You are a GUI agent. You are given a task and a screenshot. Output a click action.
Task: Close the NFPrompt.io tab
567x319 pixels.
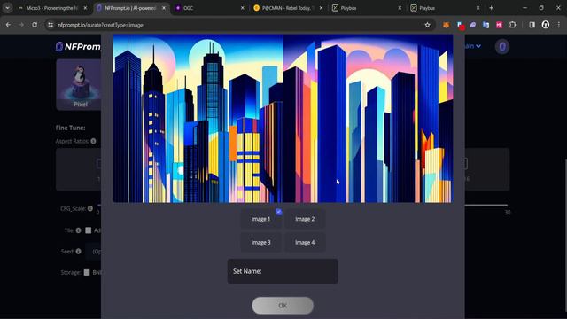(164, 8)
